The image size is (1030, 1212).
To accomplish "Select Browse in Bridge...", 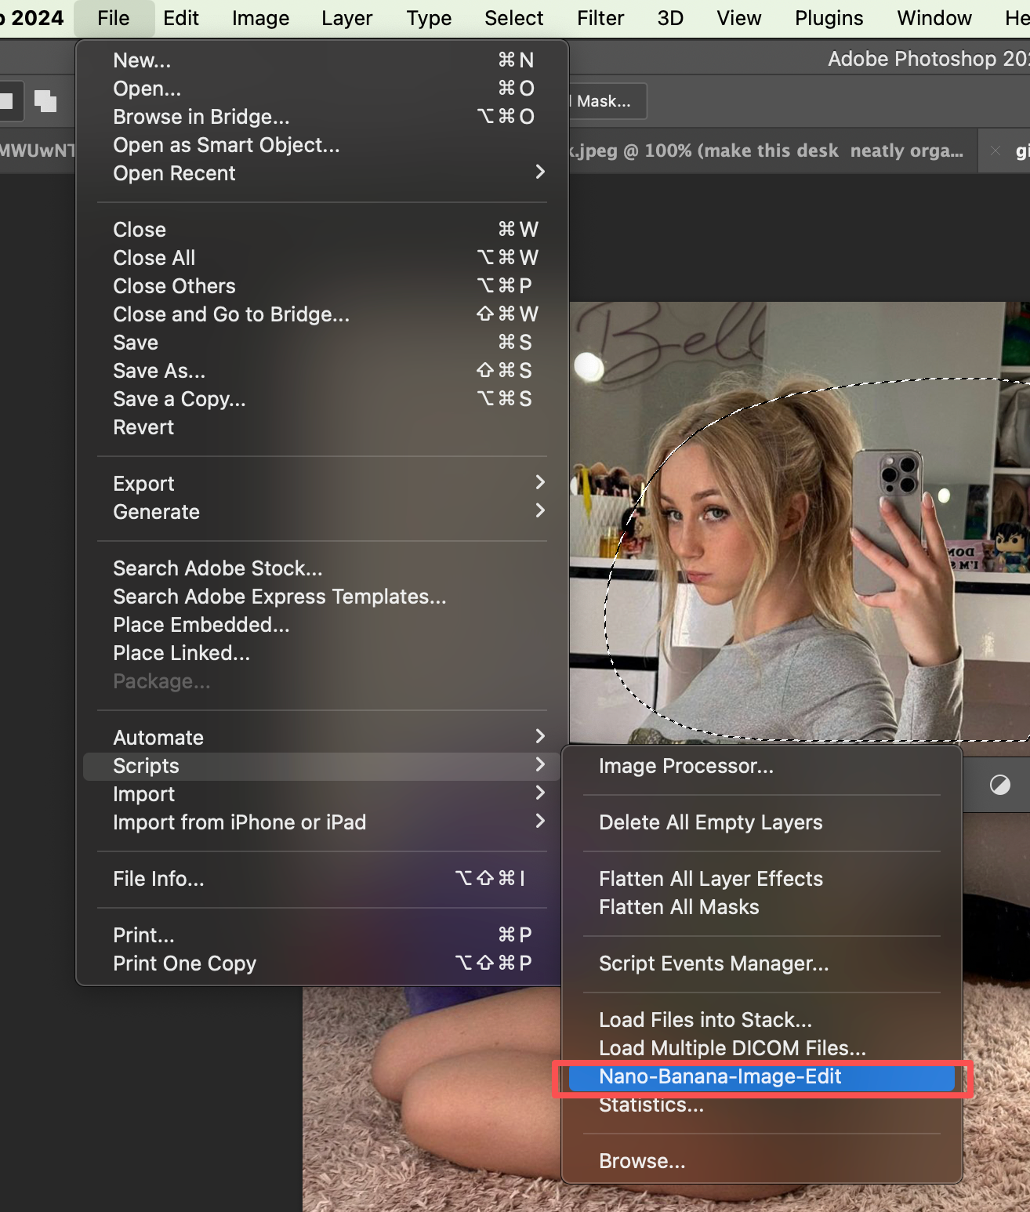I will pyautogui.click(x=321, y=117).
